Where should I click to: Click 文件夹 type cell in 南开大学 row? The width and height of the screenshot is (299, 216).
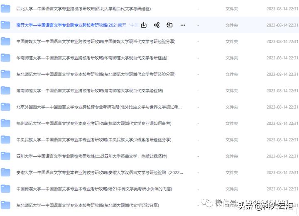[x=232, y=25]
